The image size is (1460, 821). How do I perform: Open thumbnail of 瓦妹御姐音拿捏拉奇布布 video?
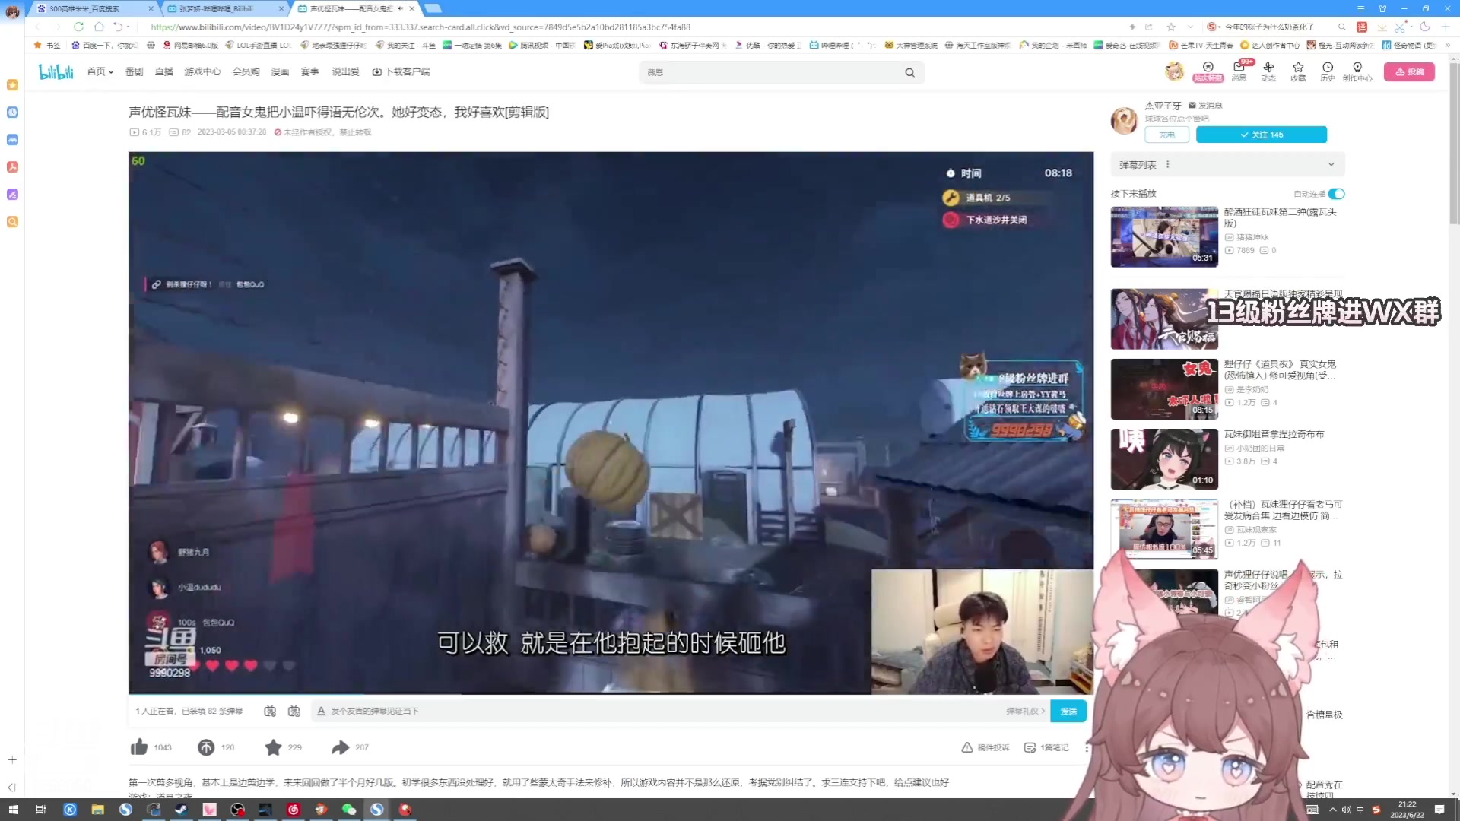click(x=1164, y=459)
